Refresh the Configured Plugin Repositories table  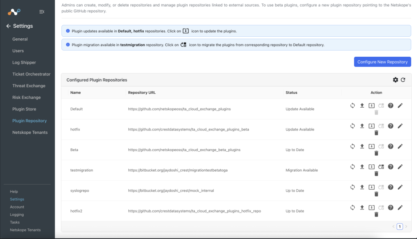(x=403, y=80)
